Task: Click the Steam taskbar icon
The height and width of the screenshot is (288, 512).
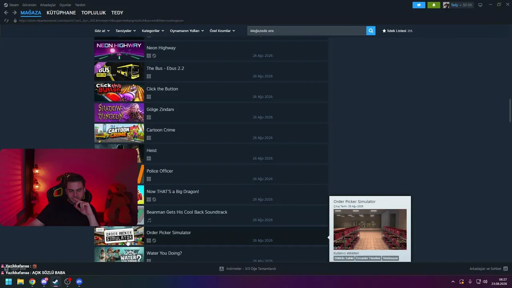Action: [x=56, y=282]
